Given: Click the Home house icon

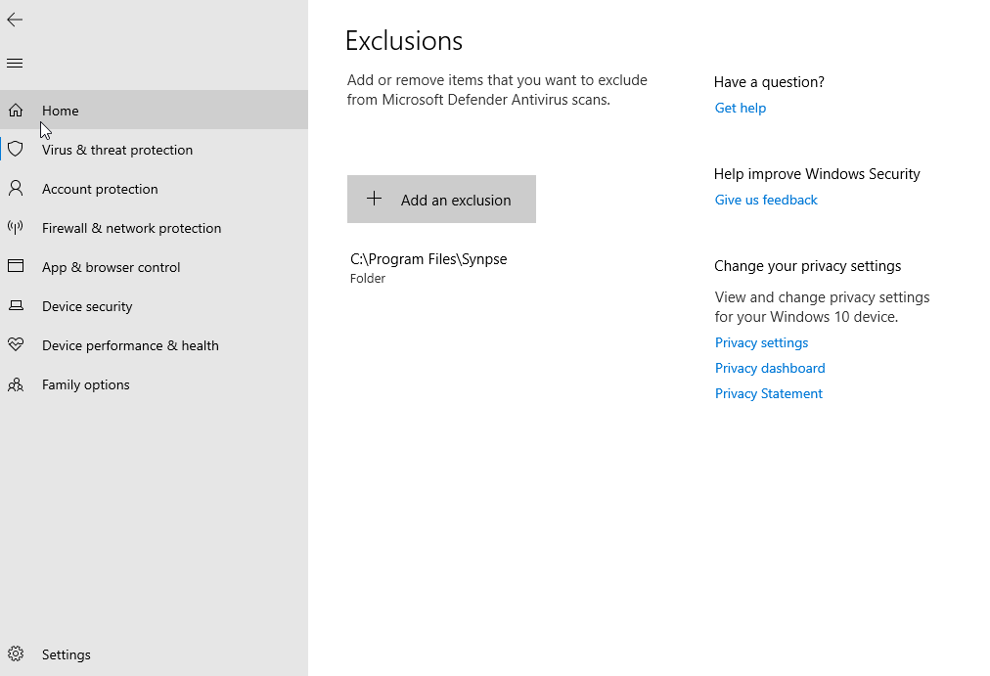Looking at the screenshot, I should (x=16, y=111).
